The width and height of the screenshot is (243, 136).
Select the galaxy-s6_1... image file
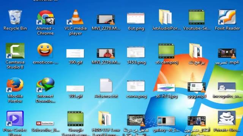pyautogui.click(x=166, y=121)
